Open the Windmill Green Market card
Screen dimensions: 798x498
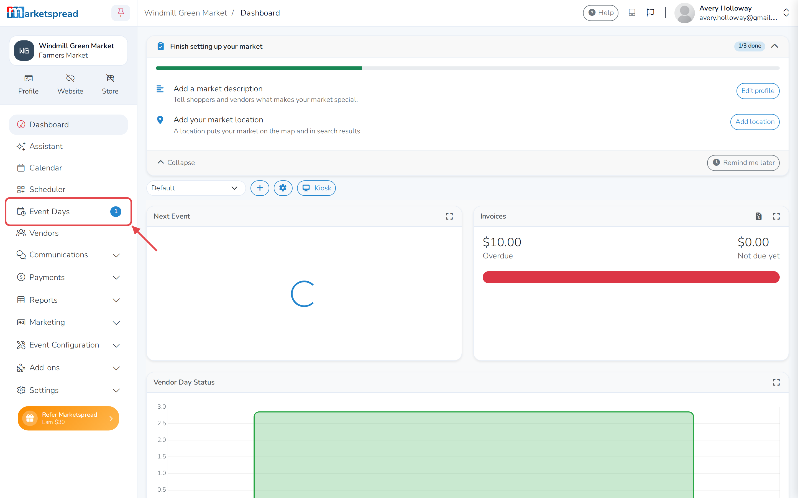pyautogui.click(x=68, y=50)
